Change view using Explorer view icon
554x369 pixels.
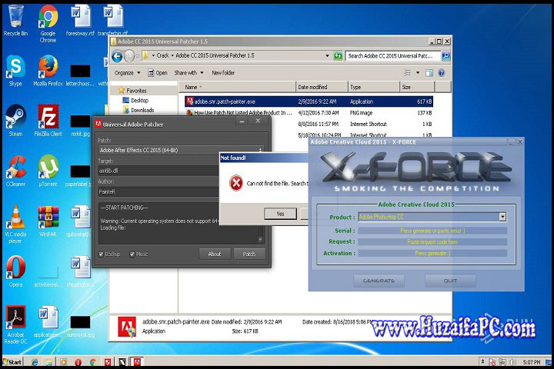pyautogui.click(x=407, y=73)
